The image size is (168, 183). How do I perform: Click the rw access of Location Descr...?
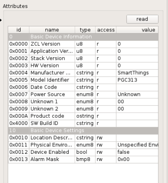click(106, 138)
